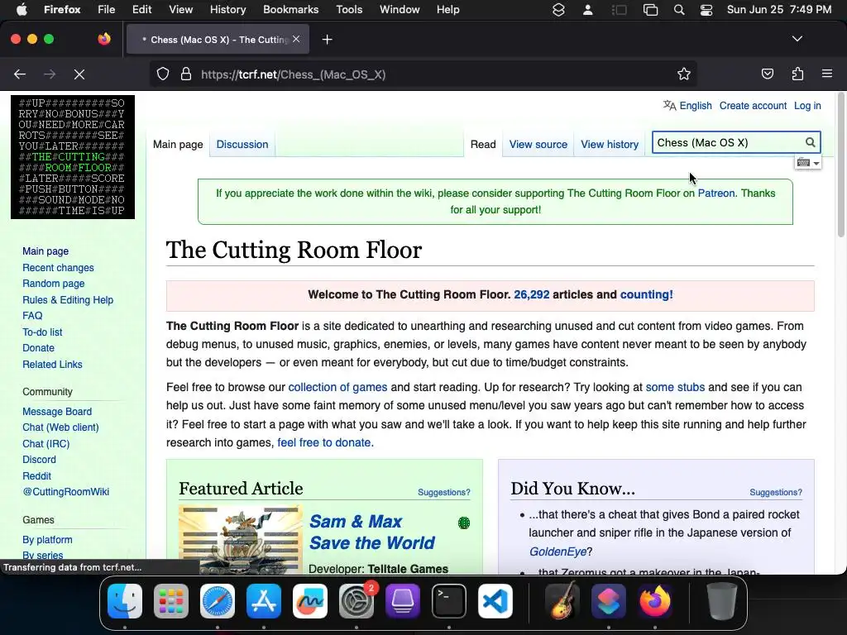Open the Message Board link
This screenshot has height=635, width=847.
tap(57, 412)
